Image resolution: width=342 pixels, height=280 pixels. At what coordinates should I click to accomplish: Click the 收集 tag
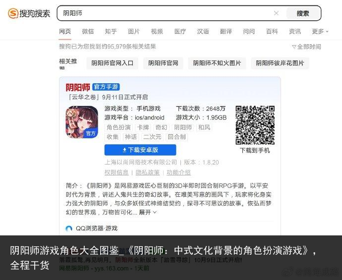point(113,137)
